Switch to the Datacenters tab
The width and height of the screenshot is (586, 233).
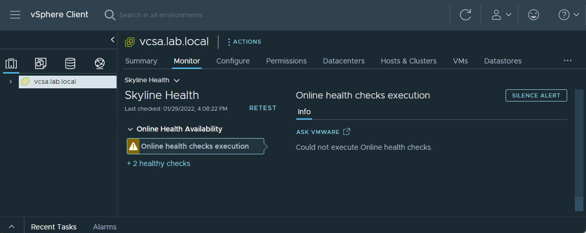coord(344,61)
